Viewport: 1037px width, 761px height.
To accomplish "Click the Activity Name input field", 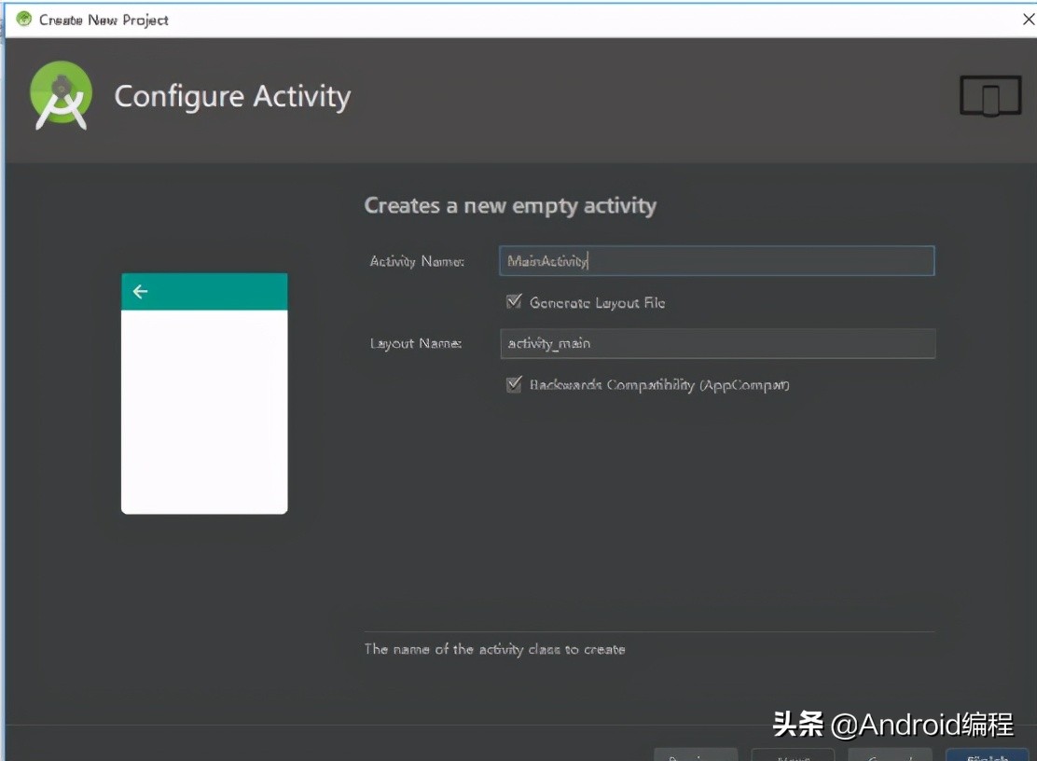I will coord(717,261).
